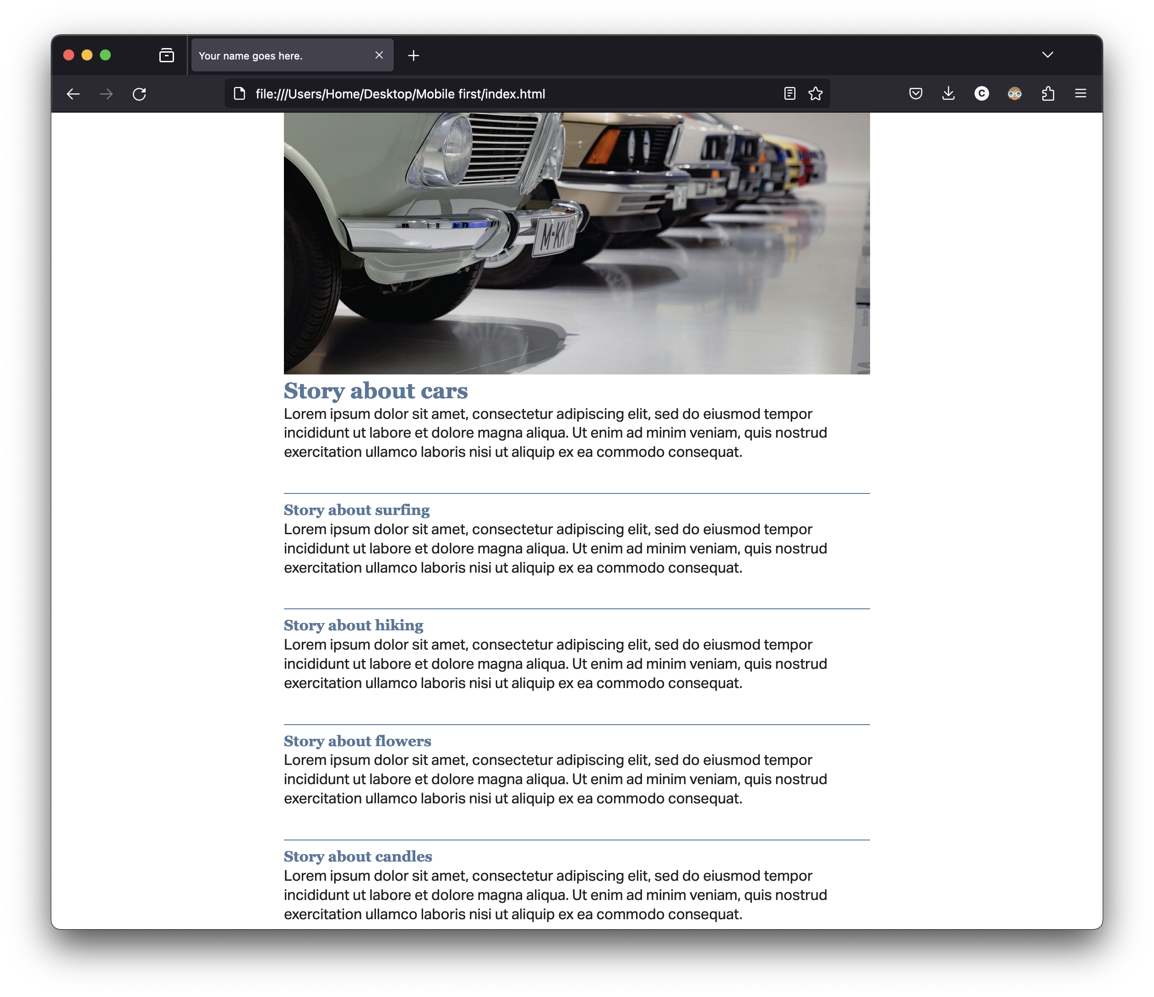Viewport: 1154px width, 997px height.
Task: Click the 'Story about flowers' heading
Action: pyautogui.click(x=357, y=741)
